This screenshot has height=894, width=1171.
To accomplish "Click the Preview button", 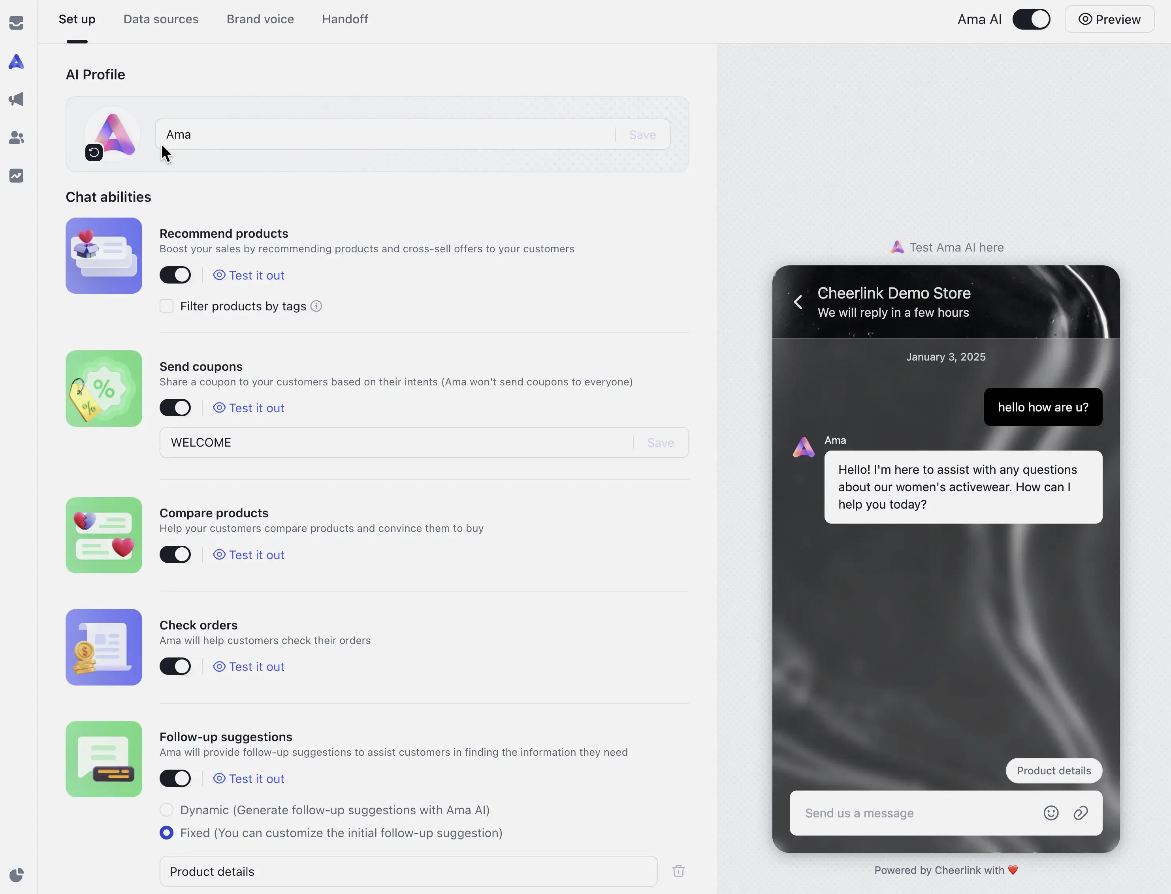I will coord(1110,19).
